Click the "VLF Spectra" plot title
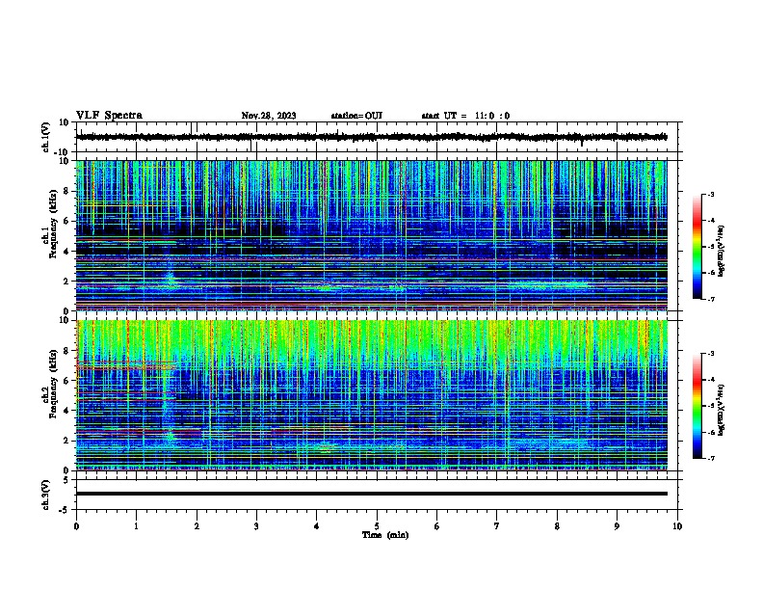Screen dimensions: 763x590 109,116
